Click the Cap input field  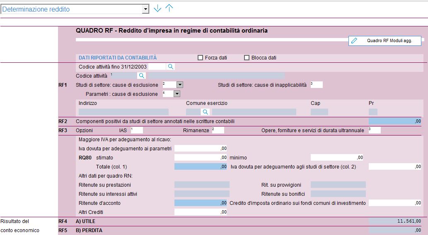319,112
